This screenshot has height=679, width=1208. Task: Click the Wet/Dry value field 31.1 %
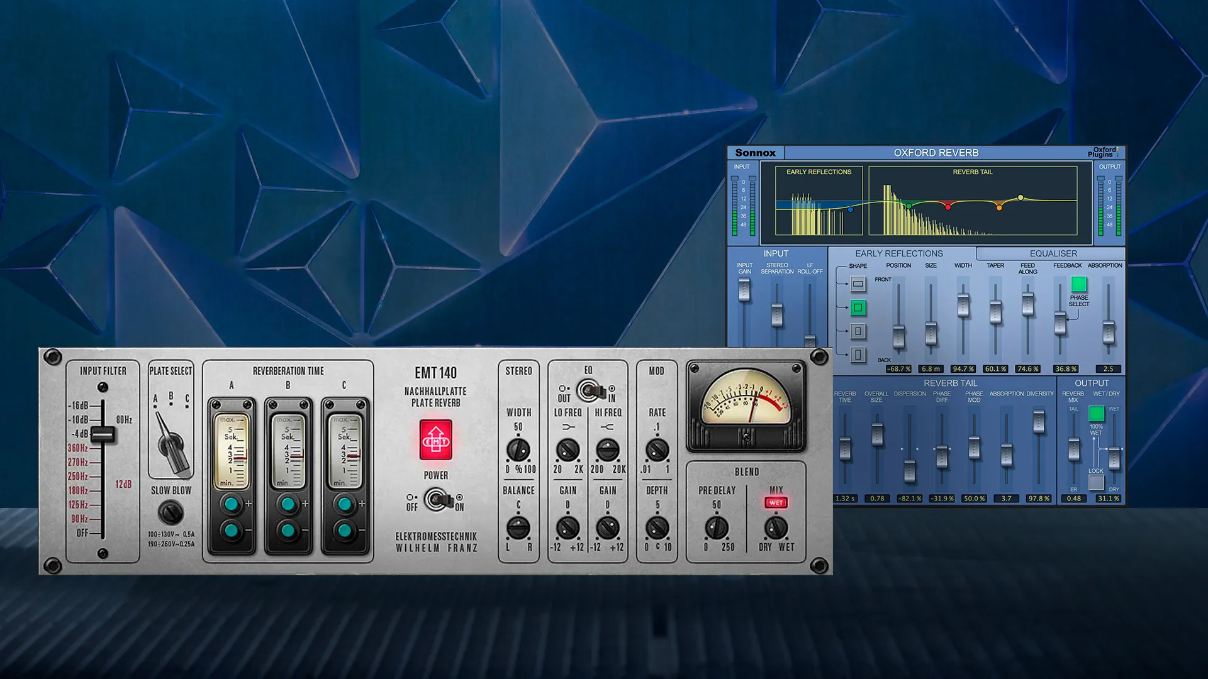pyautogui.click(x=1108, y=499)
